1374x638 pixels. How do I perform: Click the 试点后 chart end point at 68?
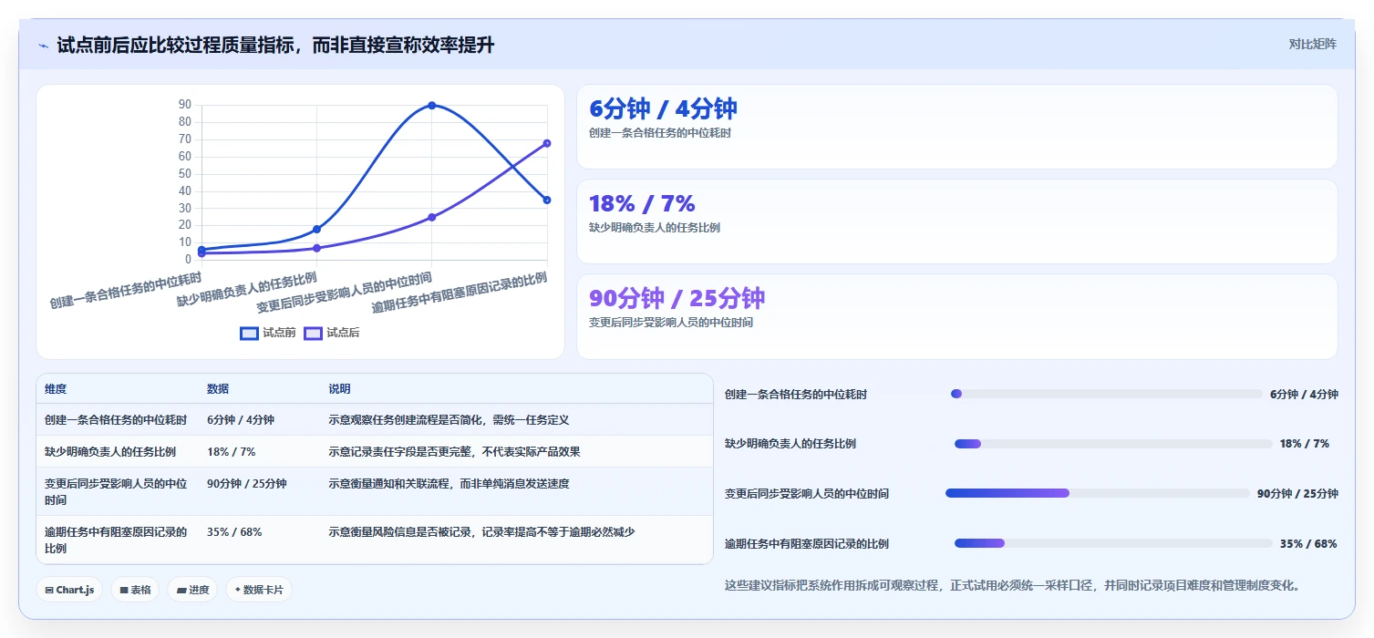pos(547,143)
